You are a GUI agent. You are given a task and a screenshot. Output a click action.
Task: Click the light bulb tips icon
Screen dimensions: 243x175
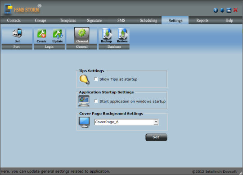tap(84, 80)
